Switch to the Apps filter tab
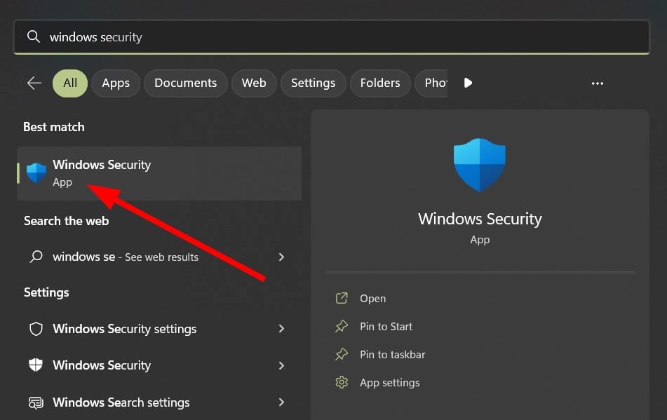The height and width of the screenshot is (420, 667). (116, 83)
